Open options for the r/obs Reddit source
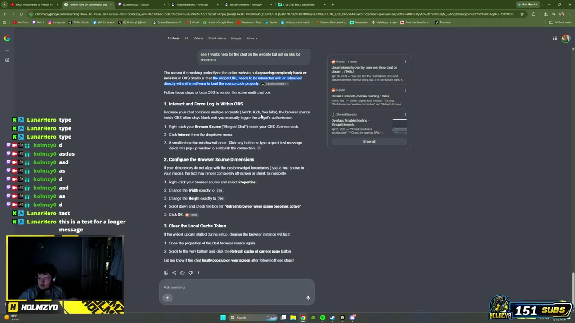The width and height of the screenshot is (575, 323). point(405,90)
